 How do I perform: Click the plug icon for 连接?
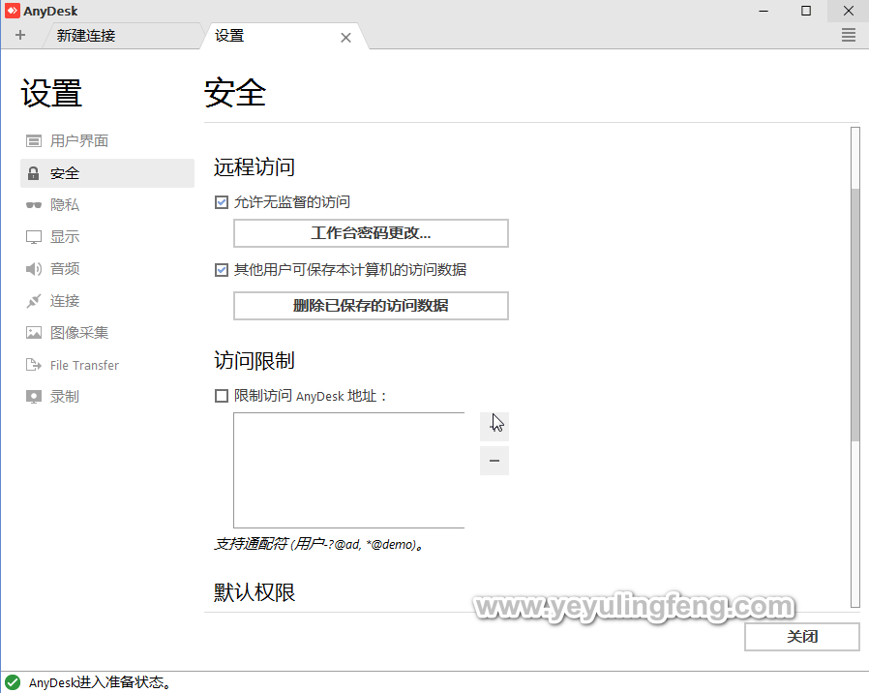click(x=34, y=301)
